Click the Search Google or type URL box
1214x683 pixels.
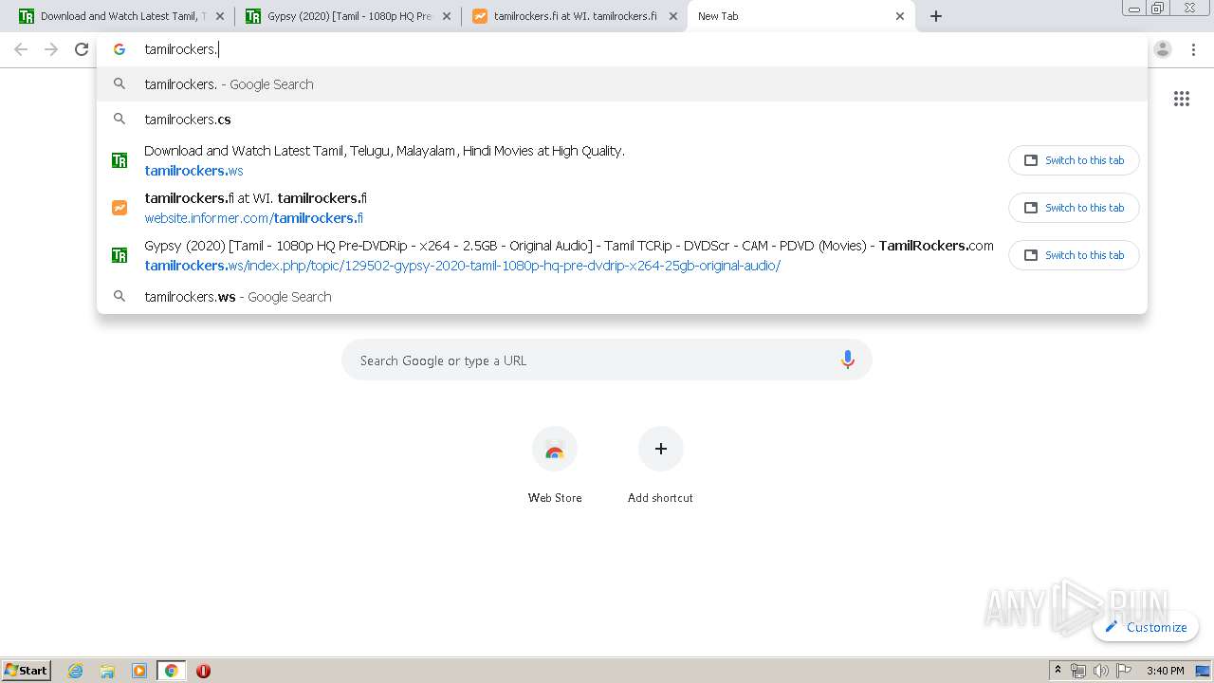click(x=606, y=360)
